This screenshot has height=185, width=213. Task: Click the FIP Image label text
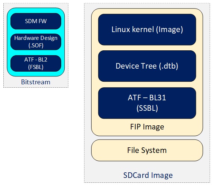click(147, 127)
